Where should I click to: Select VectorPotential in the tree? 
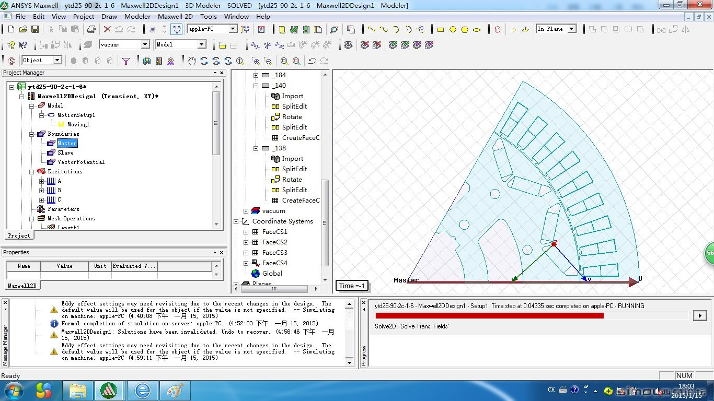pos(80,162)
